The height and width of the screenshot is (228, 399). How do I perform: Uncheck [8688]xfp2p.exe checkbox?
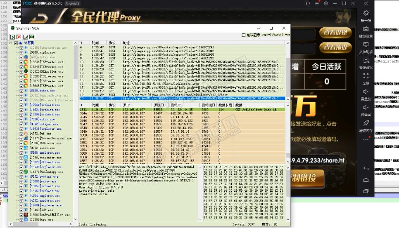(21, 52)
